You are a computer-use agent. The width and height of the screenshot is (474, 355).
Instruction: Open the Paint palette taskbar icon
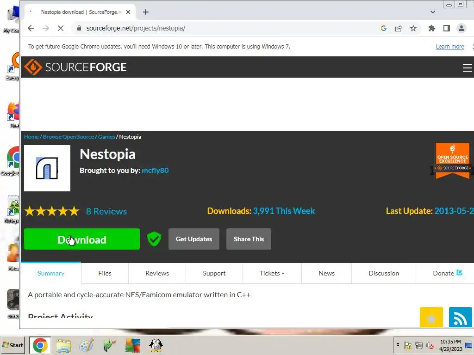click(86, 345)
